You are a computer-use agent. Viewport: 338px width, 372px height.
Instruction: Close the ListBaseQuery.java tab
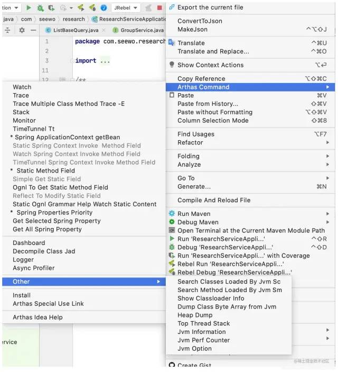[x=104, y=30]
